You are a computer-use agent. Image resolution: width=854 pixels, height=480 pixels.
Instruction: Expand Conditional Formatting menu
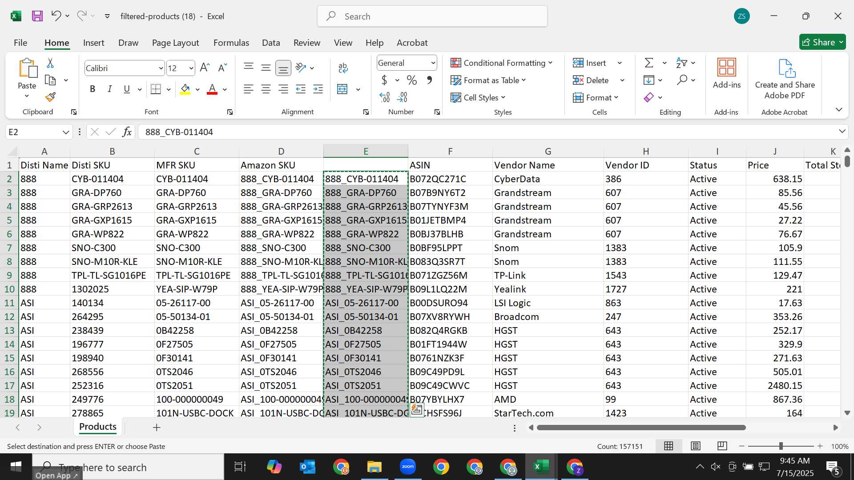(x=502, y=63)
